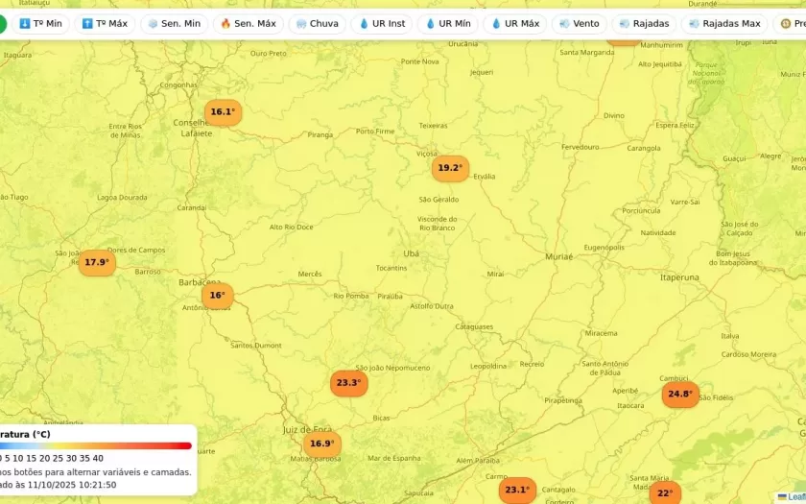Switch to Sen. Máx layer
The width and height of the screenshot is (806, 504).
(249, 24)
